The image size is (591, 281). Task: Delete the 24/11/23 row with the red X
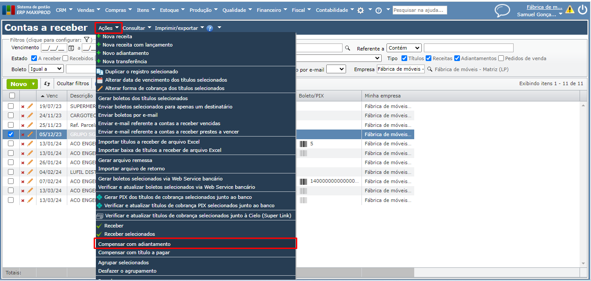tap(23, 116)
